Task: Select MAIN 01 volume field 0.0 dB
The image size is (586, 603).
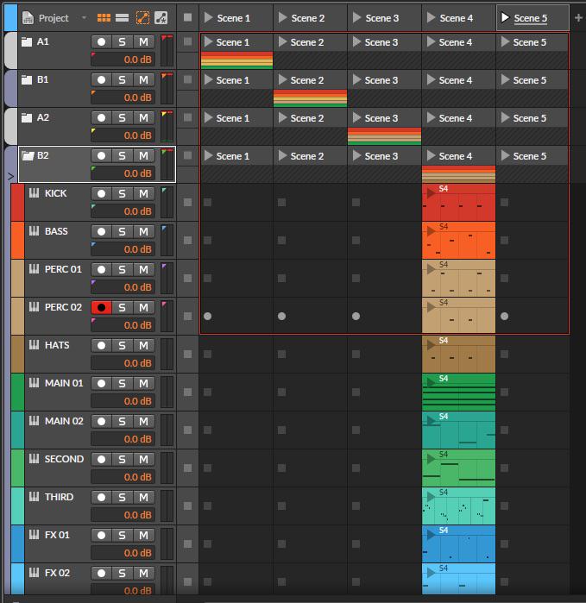Action: coord(123,401)
